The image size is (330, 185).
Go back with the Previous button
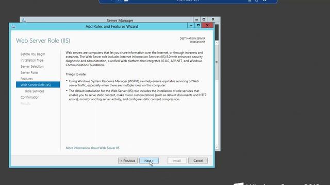(x=127, y=161)
